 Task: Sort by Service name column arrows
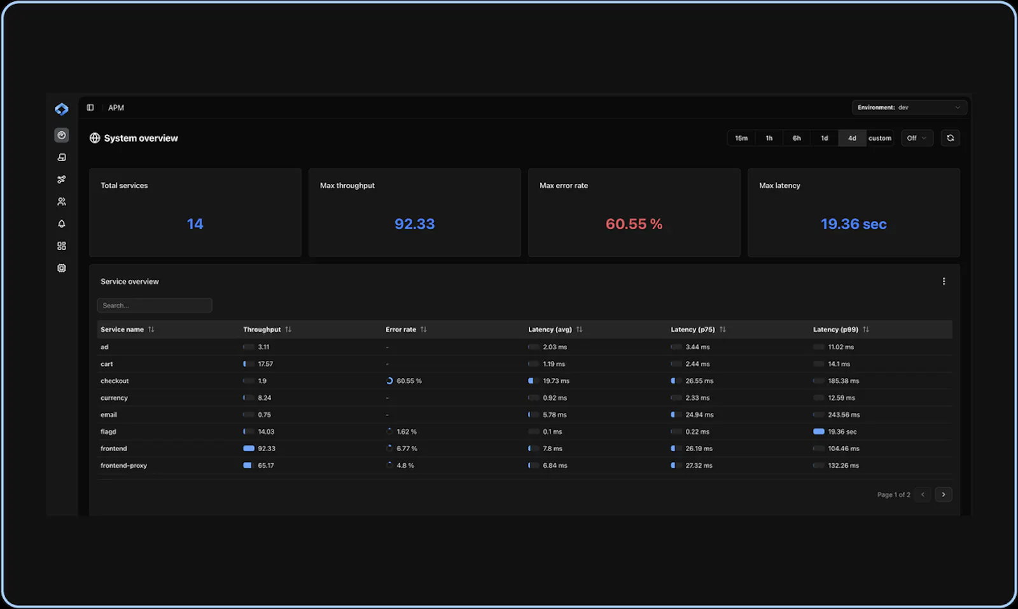coord(151,330)
